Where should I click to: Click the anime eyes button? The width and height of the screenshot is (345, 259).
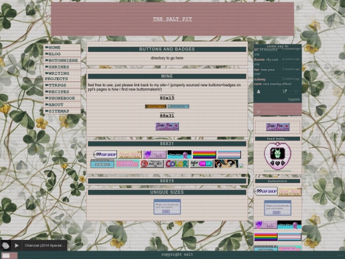click(226, 164)
